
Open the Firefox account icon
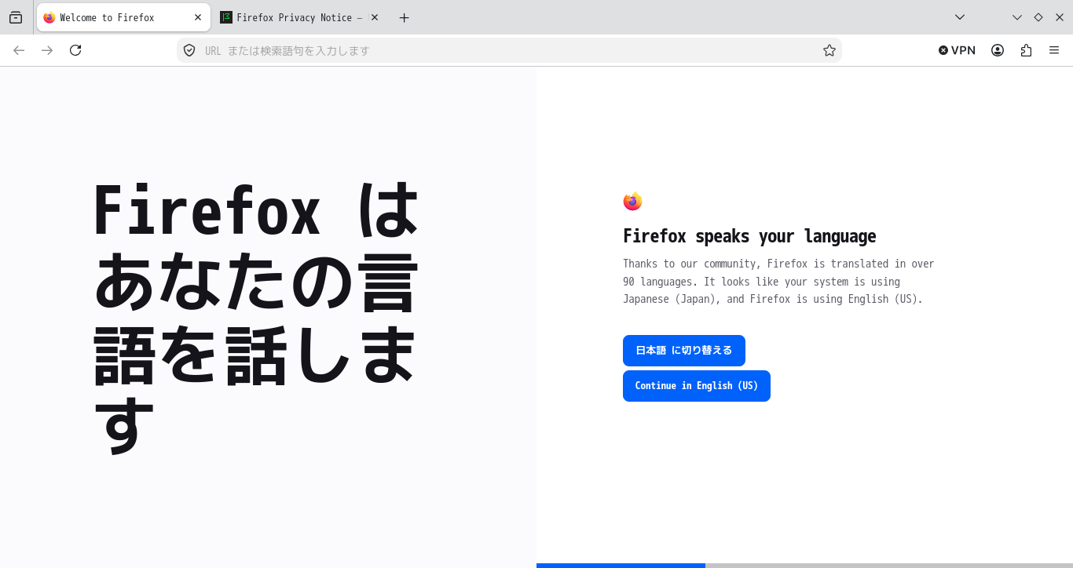(x=998, y=50)
